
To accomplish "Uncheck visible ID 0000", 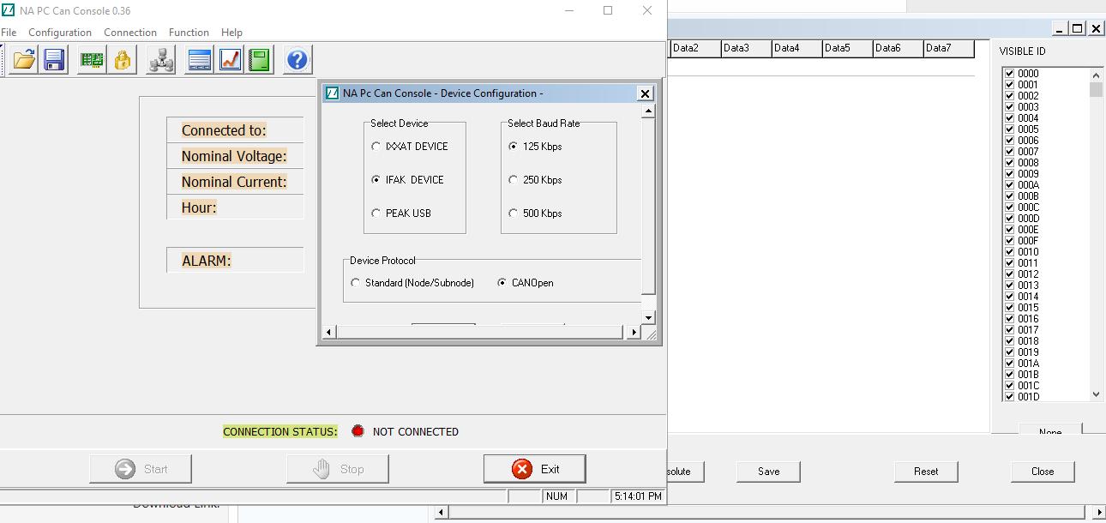I will 1010,74.
